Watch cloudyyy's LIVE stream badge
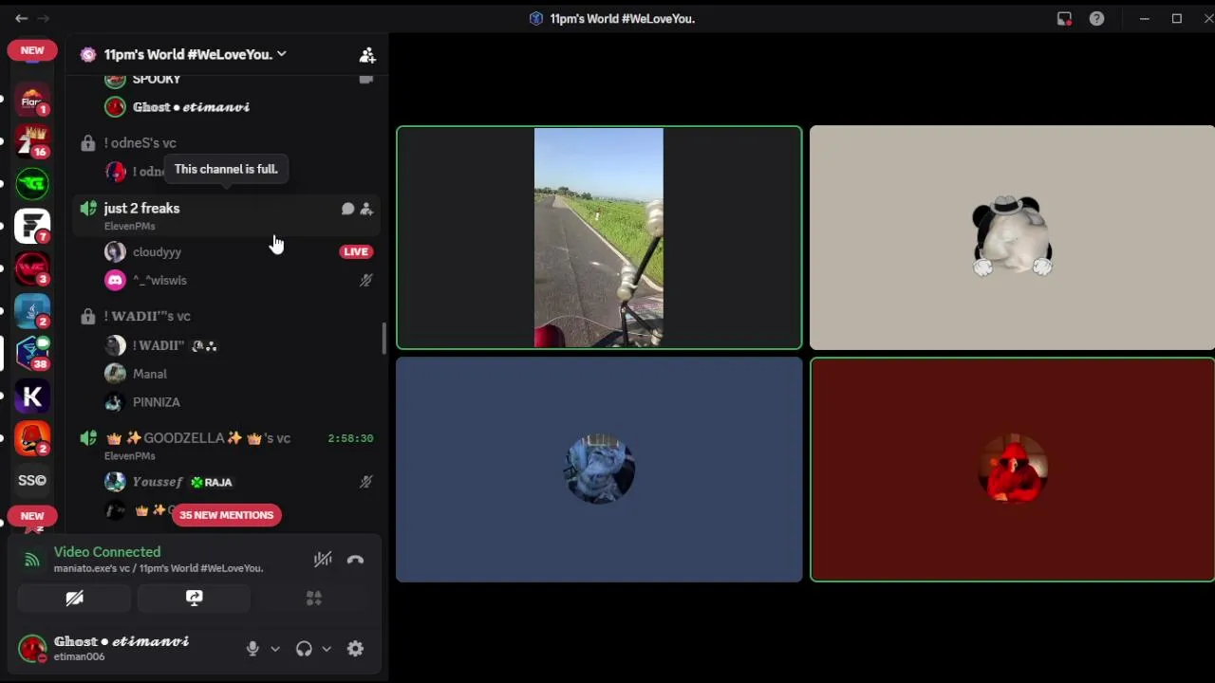Image resolution: width=1215 pixels, height=683 pixels. coord(356,251)
